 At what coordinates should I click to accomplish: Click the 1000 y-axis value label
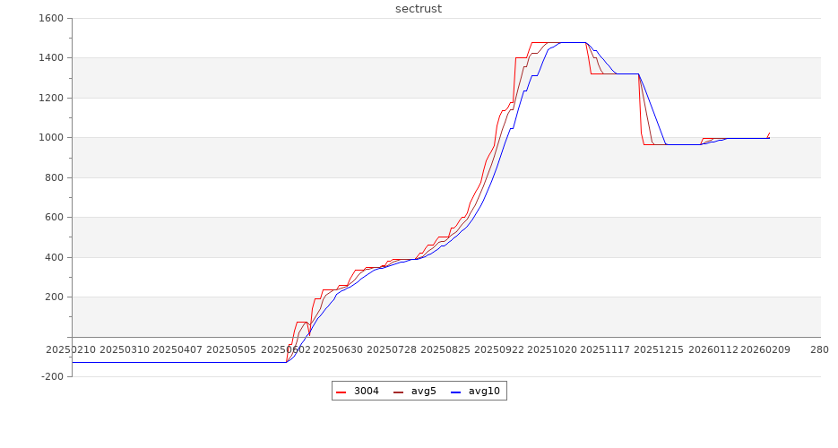tap(51, 137)
